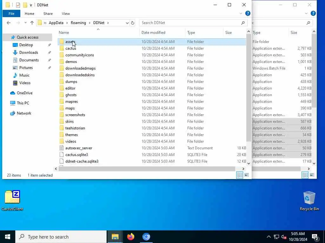325x243 pixels.
Task: Open File Explorer from the taskbar
Action: point(115,237)
